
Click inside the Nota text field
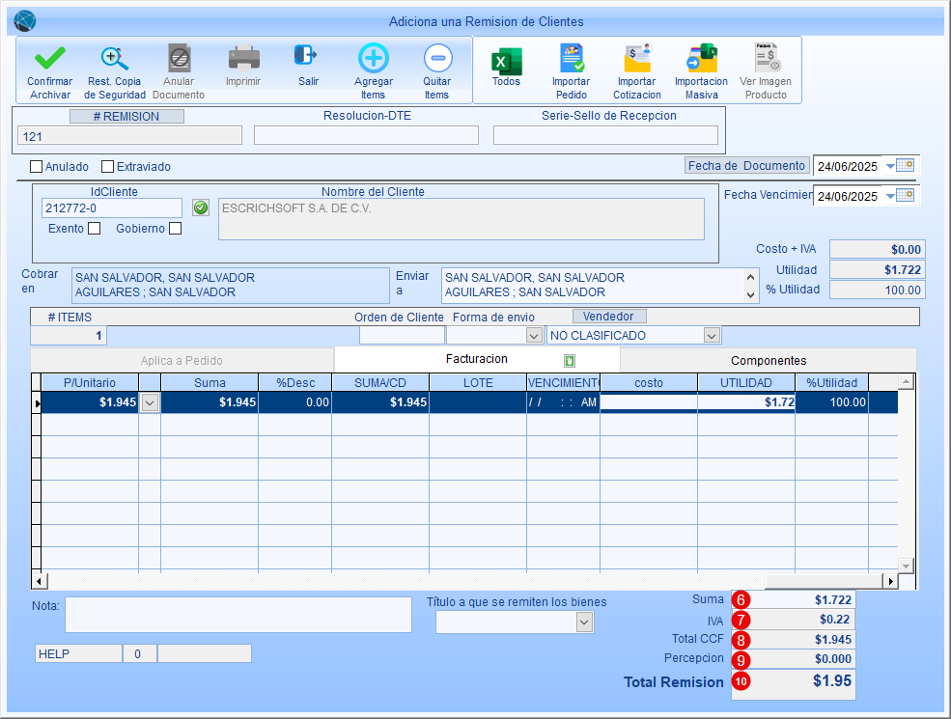(x=238, y=614)
